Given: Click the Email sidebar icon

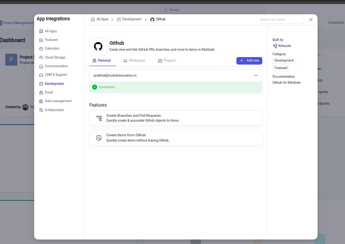Looking at the screenshot, I should pyautogui.click(x=41, y=93).
